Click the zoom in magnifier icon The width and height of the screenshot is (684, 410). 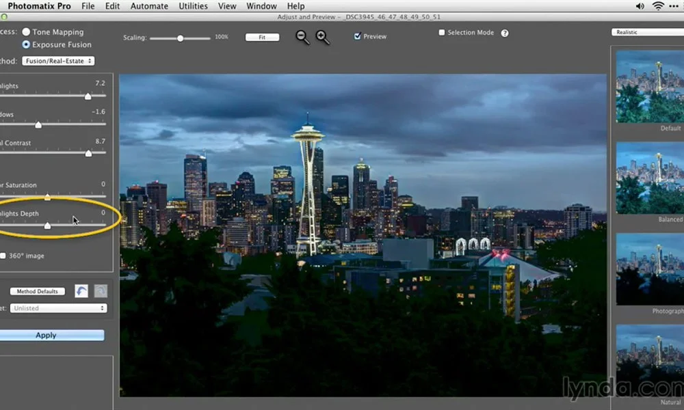322,37
